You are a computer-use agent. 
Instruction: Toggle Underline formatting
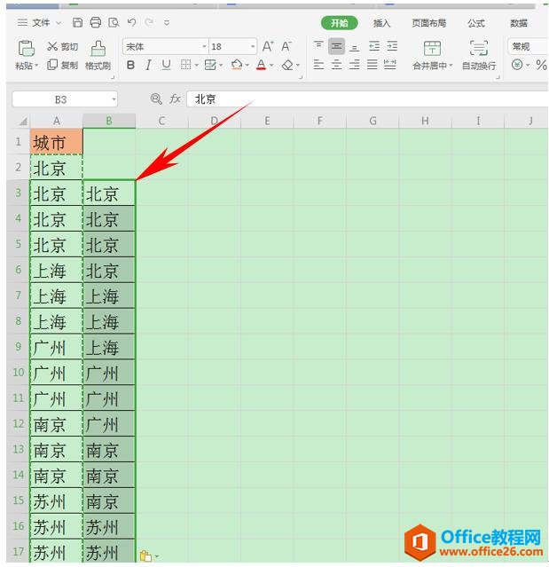(x=166, y=65)
